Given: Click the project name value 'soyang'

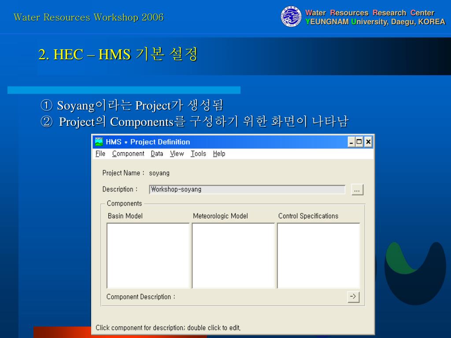Looking at the screenshot, I should [x=159, y=173].
